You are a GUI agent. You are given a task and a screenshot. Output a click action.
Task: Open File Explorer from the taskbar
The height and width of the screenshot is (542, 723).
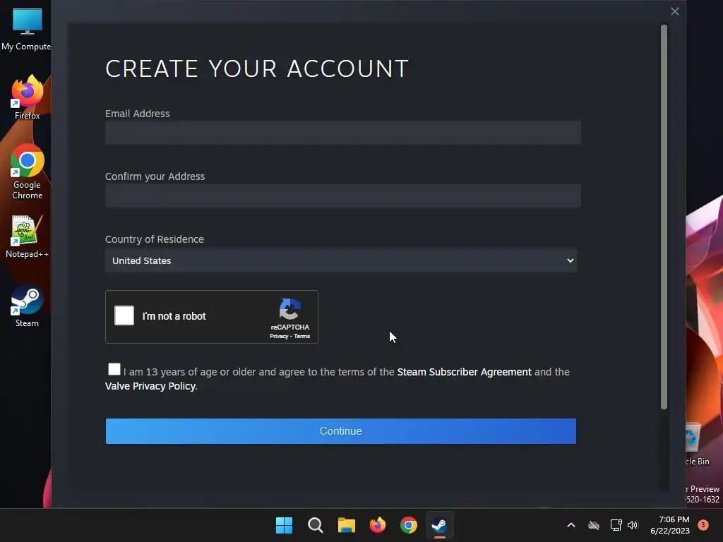346,525
